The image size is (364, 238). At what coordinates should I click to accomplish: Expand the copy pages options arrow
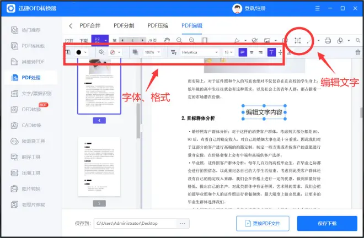[x=349, y=41]
